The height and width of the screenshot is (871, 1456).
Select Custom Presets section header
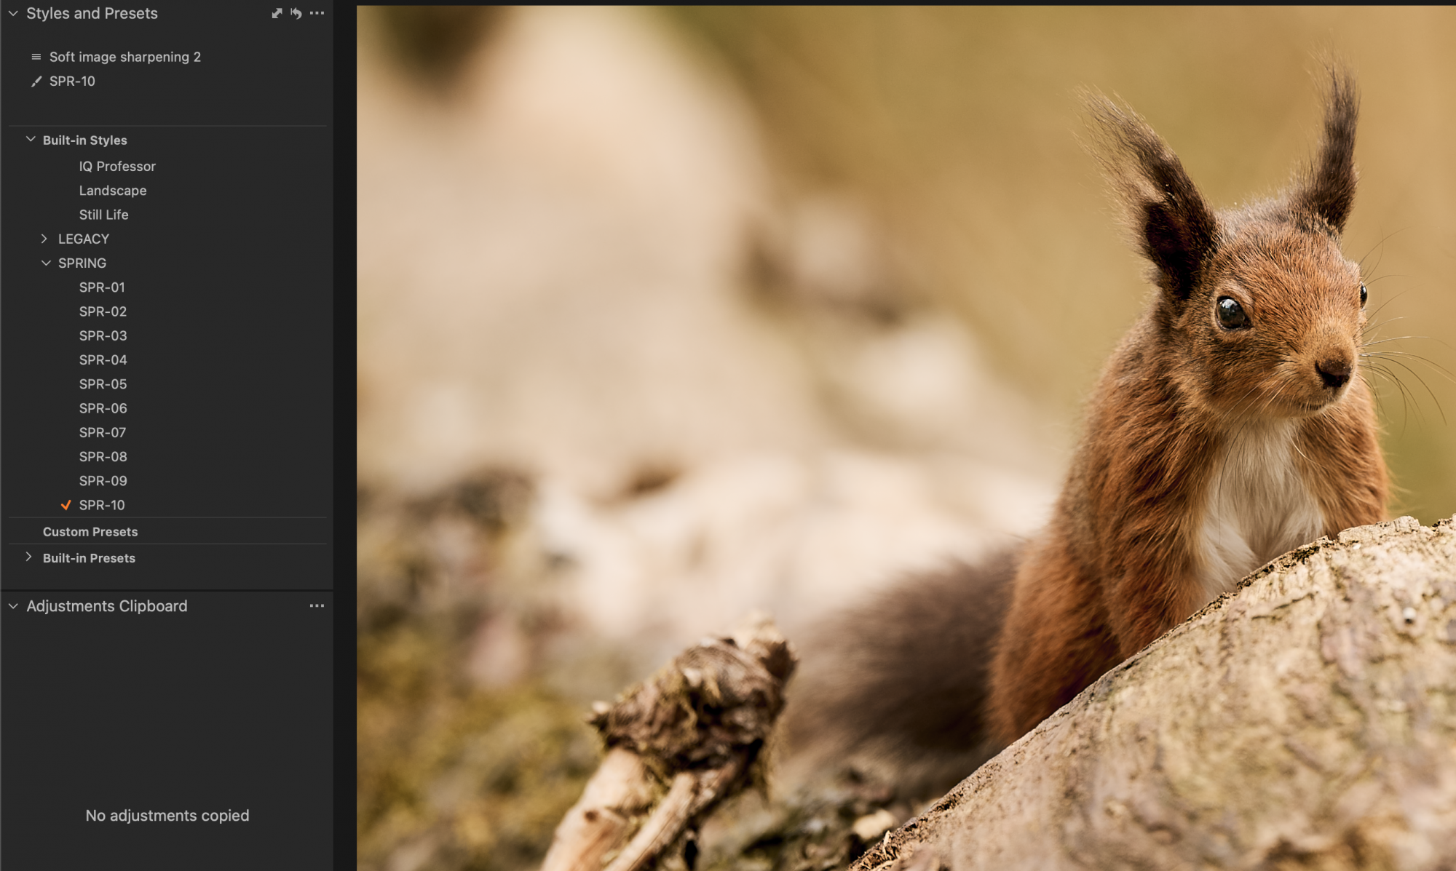[90, 532]
